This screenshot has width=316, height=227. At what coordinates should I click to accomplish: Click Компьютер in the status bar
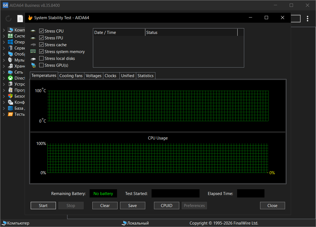(x=18, y=223)
